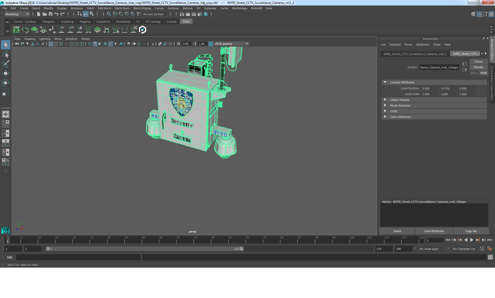
Task: Start IPR render icon
Action: [x=194, y=14]
